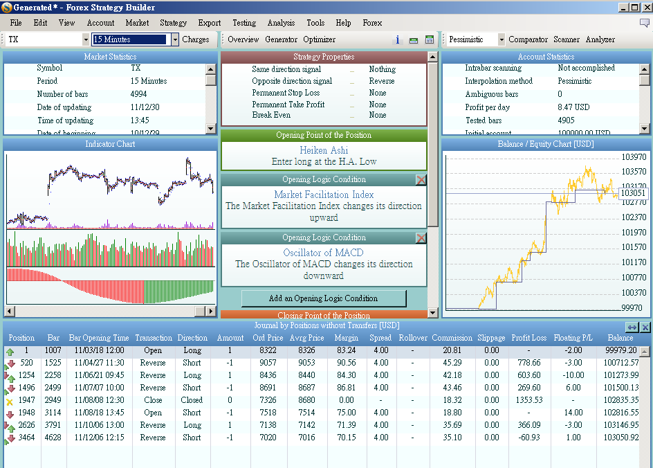Click strategy panel scrollbar up arrow
The image size is (653, 468).
[x=433, y=57]
